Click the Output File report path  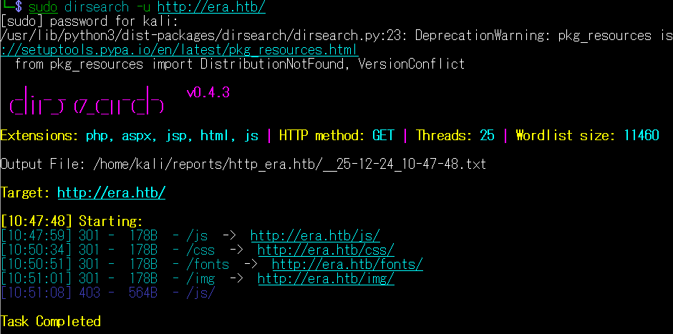coord(290,164)
